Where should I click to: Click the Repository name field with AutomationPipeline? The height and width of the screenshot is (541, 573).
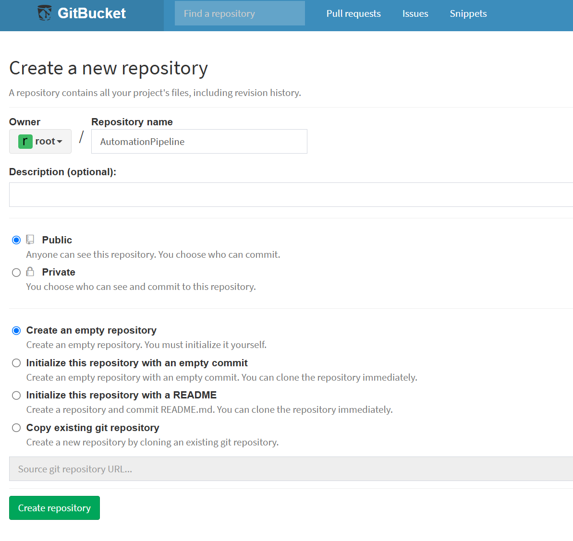coord(199,141)
